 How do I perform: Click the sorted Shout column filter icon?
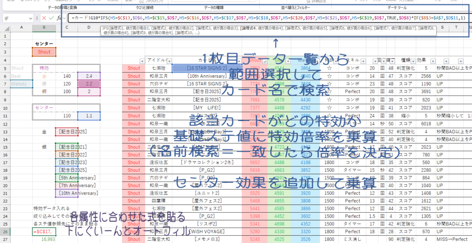265,61
